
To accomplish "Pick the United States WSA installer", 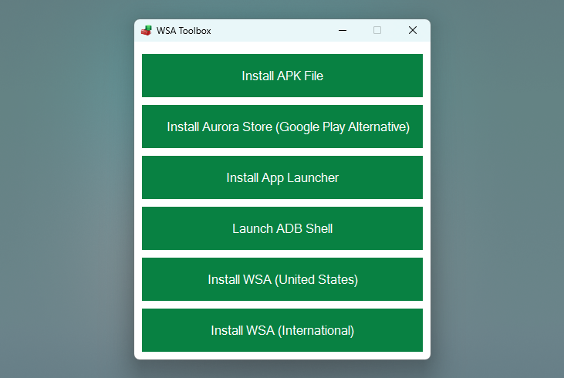I will tap(282, 279).
